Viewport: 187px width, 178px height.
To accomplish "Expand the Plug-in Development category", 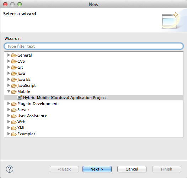I will coord(9,104).
